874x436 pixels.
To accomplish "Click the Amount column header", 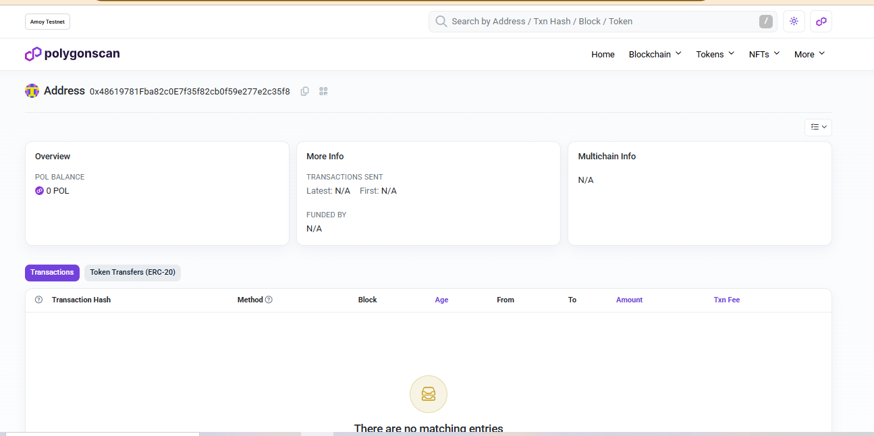I will coord(629,300).
